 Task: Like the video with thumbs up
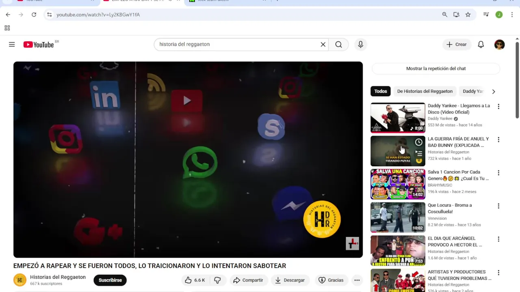[195, 280]
